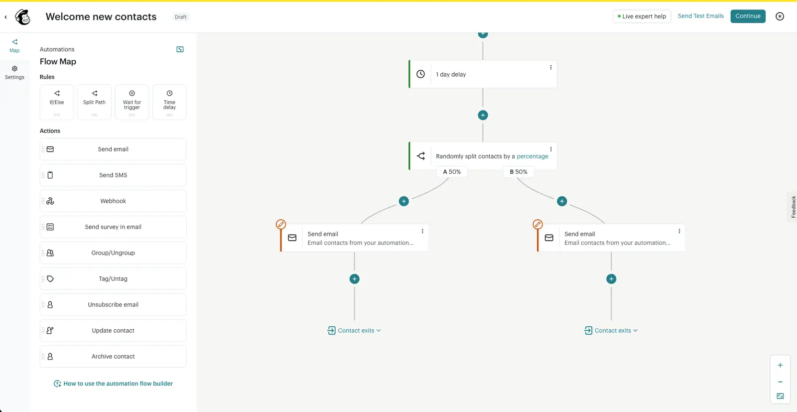Click the envelope icon in left Send email card
Image resolution: width=797 pixels, height=412 pixels.
click(x=292, y=238)
